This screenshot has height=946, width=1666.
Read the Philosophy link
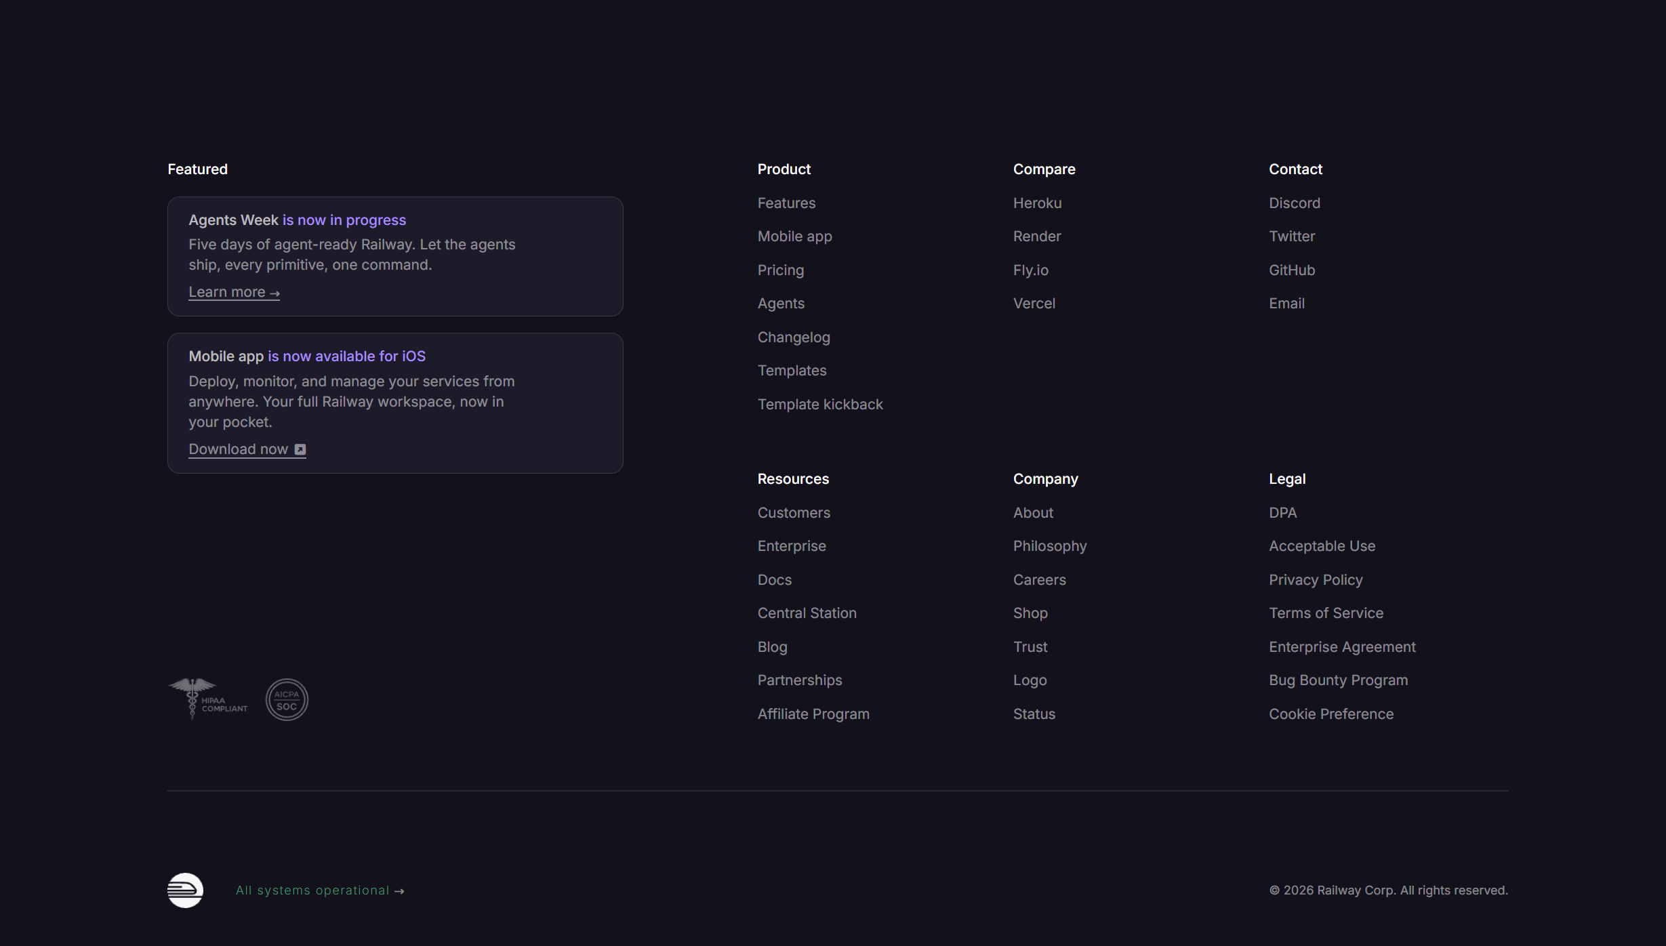point(1050,546)
